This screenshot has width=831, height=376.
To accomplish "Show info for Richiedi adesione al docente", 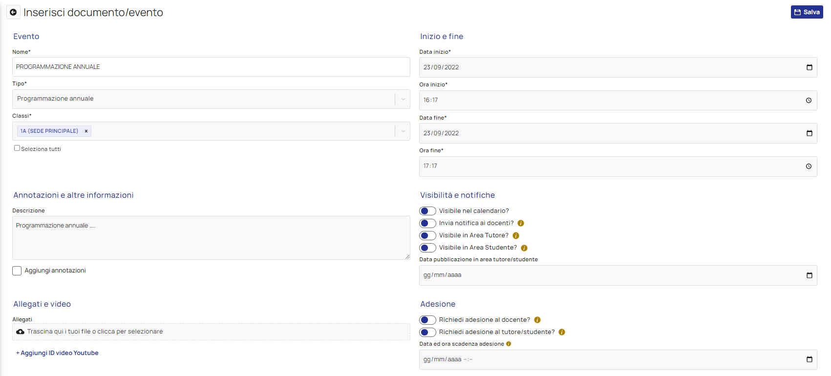I will pos(537,320).
